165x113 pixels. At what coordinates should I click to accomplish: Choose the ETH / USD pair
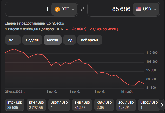pyautogui.click(x=37, y=105)
